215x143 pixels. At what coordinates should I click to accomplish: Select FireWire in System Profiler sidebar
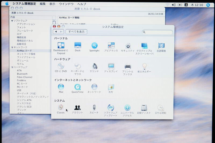tap(21, 80)
